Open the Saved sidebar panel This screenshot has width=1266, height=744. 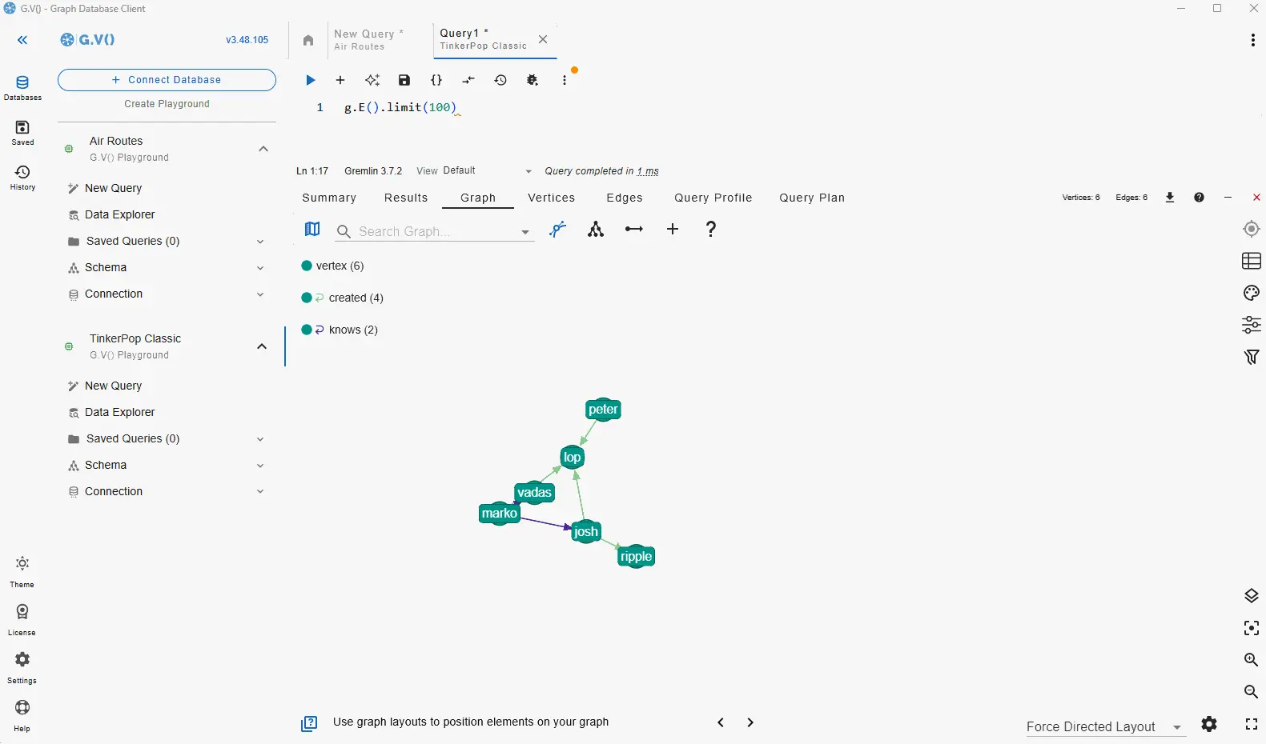point(22,133)
